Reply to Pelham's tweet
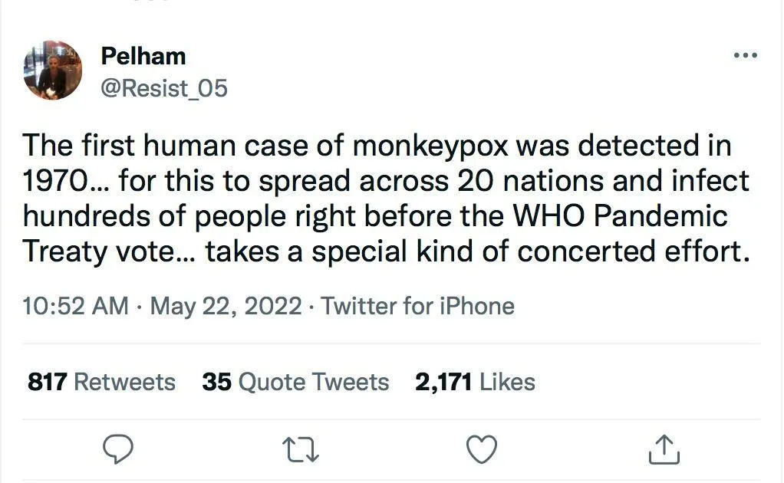This screenshot has height=483, width=784. [117, 450]
